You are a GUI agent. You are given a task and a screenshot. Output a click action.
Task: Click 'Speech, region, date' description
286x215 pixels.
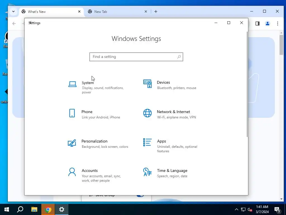point(172,176)
